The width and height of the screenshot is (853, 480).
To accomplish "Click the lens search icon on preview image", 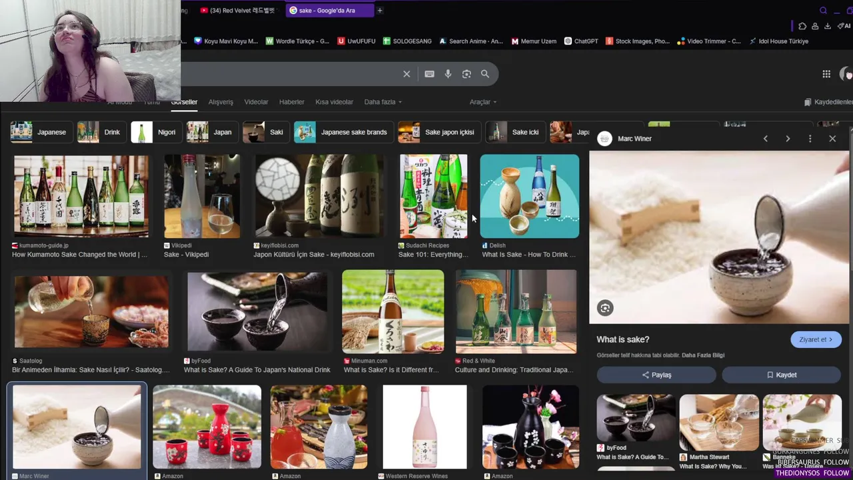I will [x=605, y=307].
